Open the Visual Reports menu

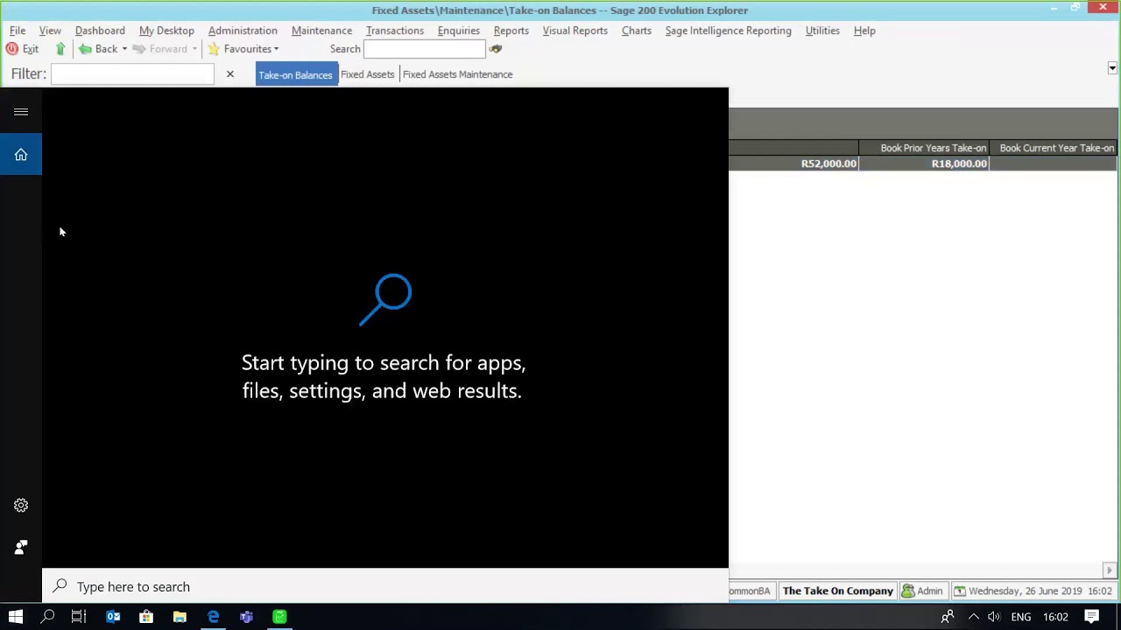click(x=575, y=31)
